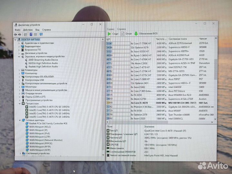Click highlighted score bar 33918 for i5-4670
Image resolution: width=232 pixels, height=174 pixels.
coord(118,103)
